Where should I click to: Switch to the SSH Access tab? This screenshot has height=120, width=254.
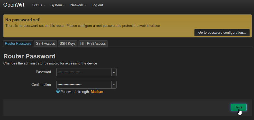click(x=45, y=44)
